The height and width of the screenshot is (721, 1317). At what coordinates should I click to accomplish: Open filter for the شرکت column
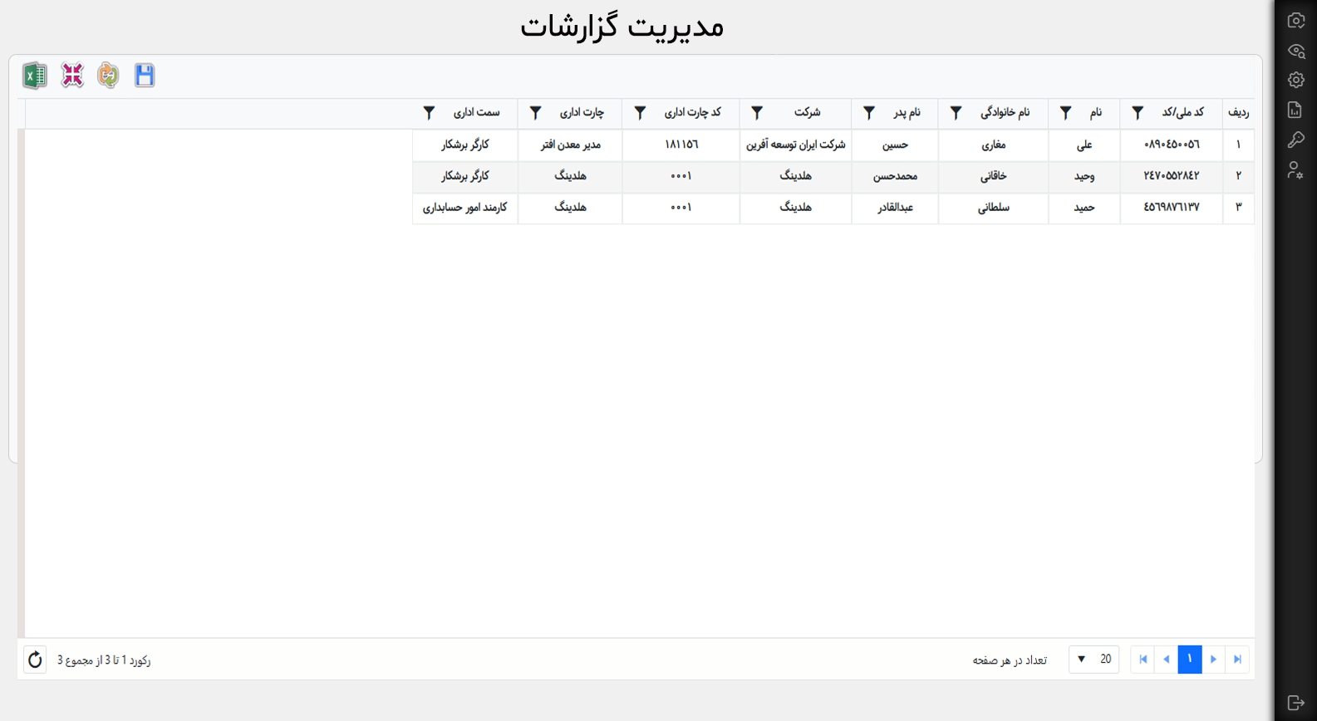(757, 113)
